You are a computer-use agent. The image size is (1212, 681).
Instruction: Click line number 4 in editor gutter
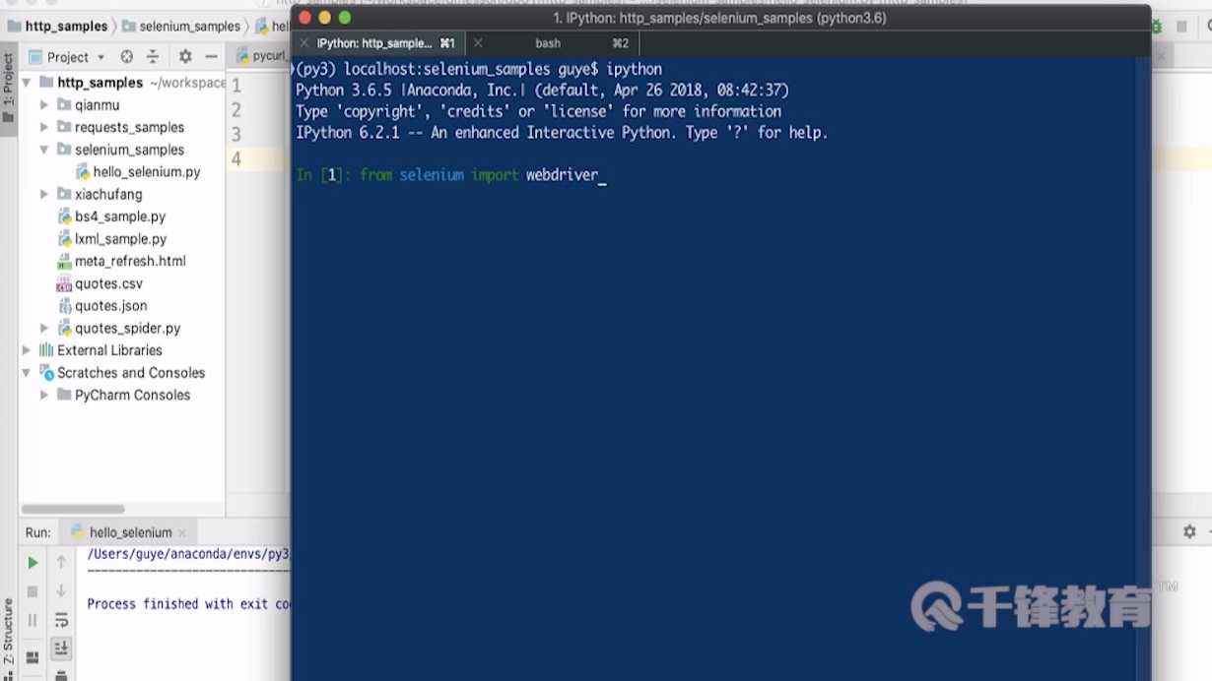pos(236,159)
